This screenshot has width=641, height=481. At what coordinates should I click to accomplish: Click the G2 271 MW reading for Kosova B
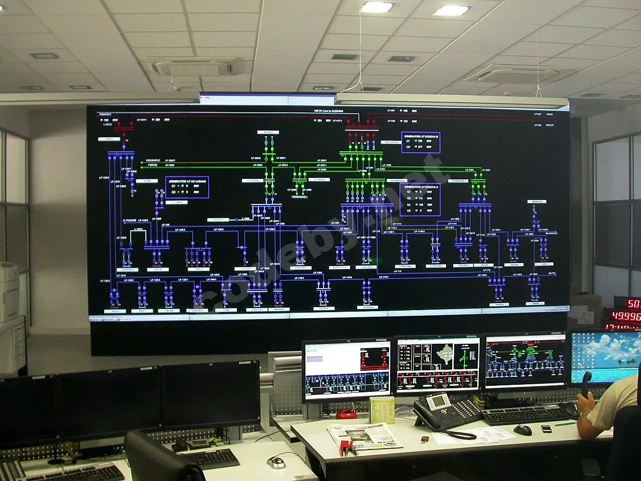coord(418,147)
